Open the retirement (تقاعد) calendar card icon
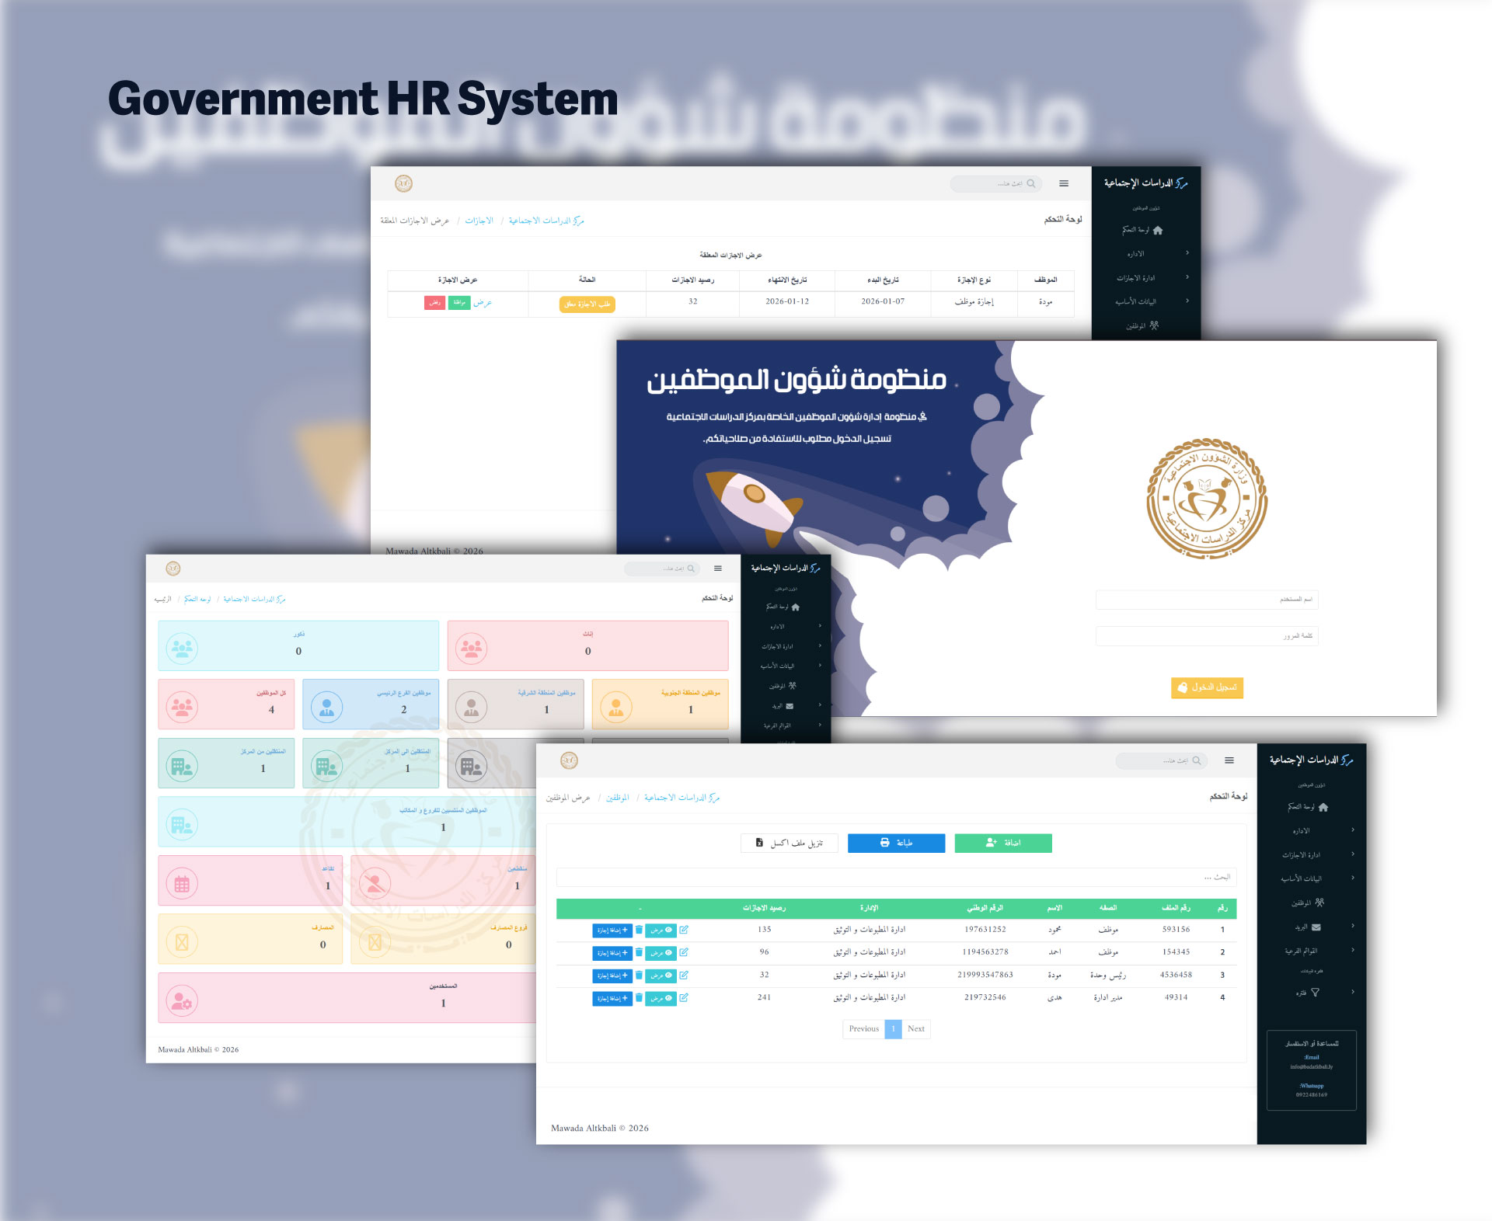The height and width of the screenshot is (1221, 1492). [x=182, y=883]
